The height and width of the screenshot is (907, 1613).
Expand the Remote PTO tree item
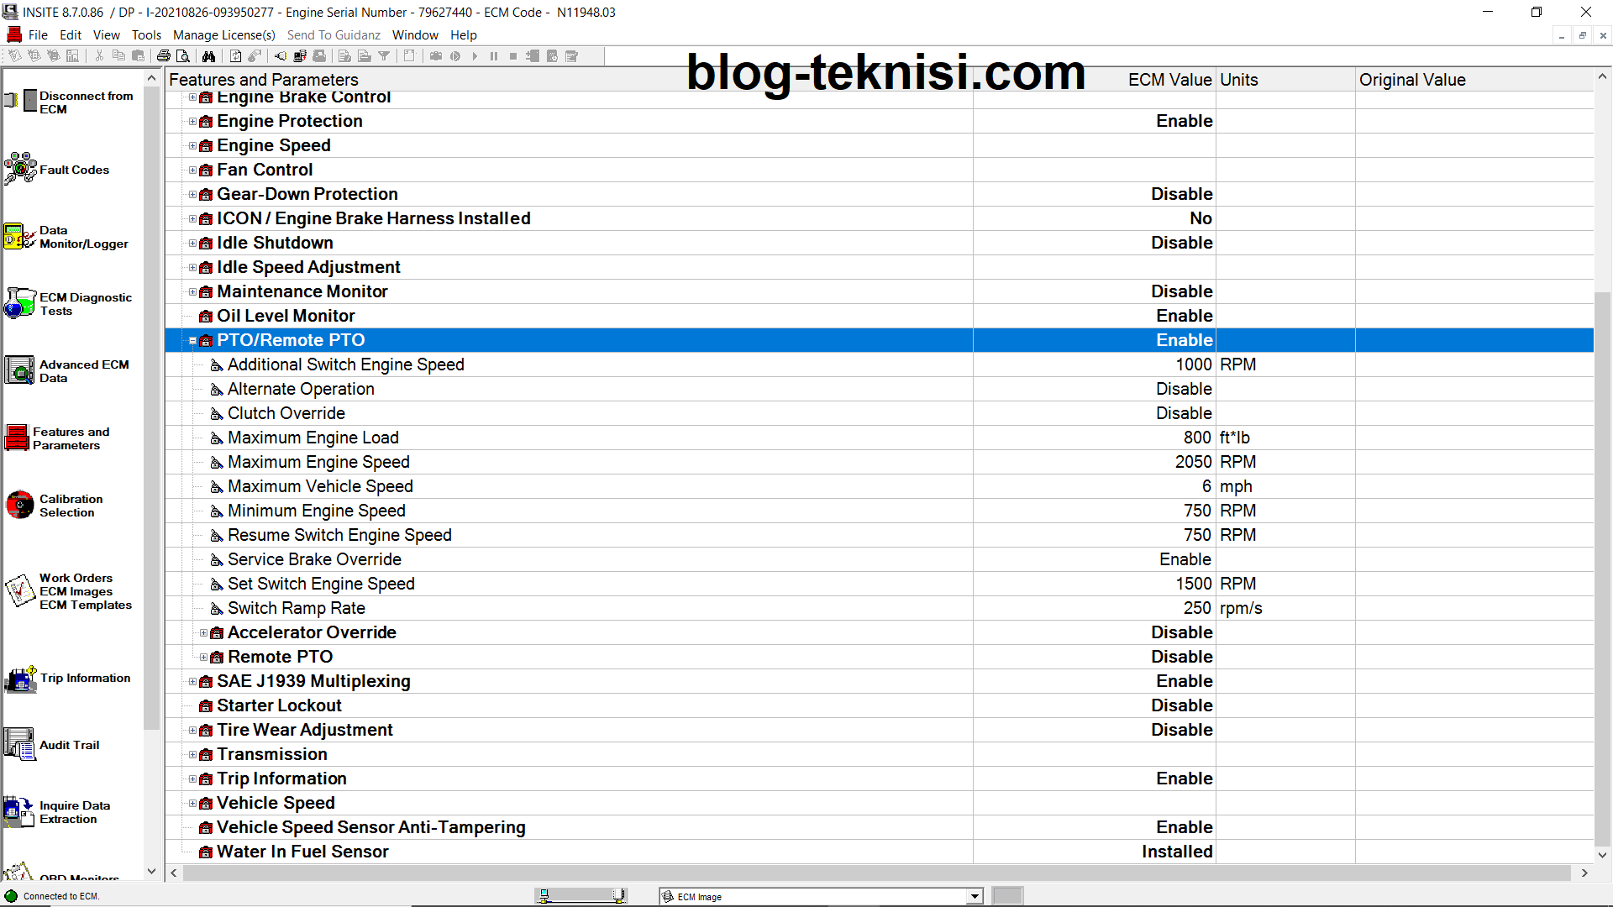(203, 657)
